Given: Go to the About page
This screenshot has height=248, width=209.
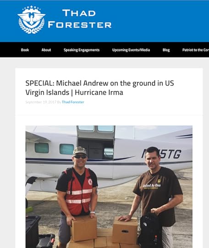Looking at the screenshot, I should point(46,50).
